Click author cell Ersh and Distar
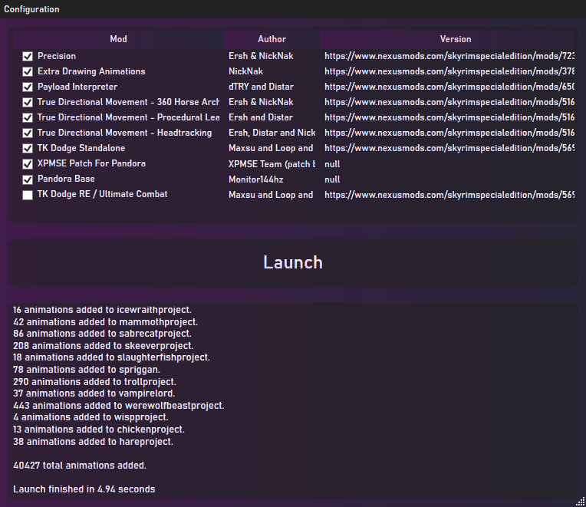The height and width of the screenshot is (507, 586). (261, 117)
